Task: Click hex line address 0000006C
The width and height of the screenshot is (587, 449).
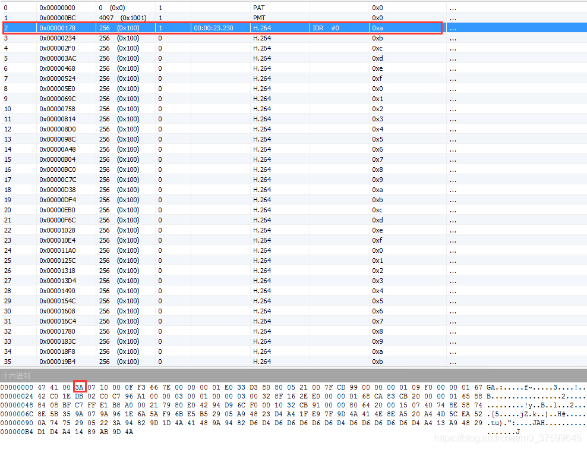Action: tap(17, 414)
